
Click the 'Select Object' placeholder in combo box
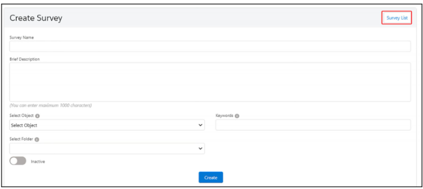click(x=24, y=125)
